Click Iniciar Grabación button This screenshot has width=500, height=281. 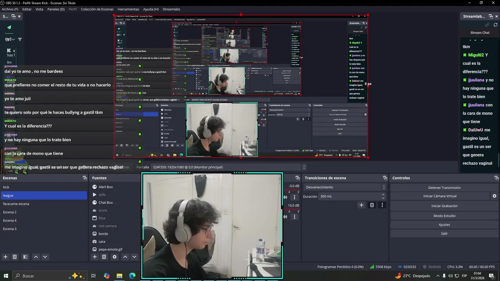(x=444, y=206)
